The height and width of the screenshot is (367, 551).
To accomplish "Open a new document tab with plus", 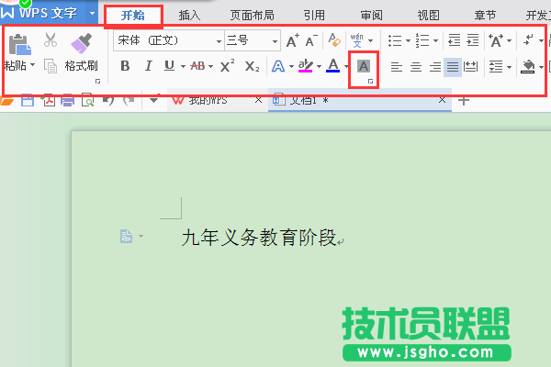I will [x=464, y=101].
